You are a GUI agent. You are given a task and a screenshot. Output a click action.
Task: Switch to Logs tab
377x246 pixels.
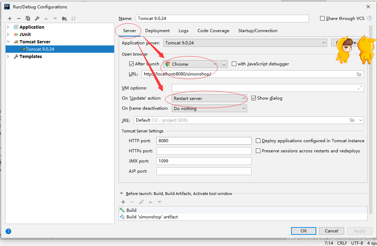pyautogui.click(x=184, y=30)
